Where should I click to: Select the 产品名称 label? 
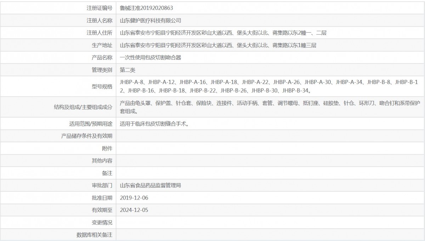coord(102,57)
